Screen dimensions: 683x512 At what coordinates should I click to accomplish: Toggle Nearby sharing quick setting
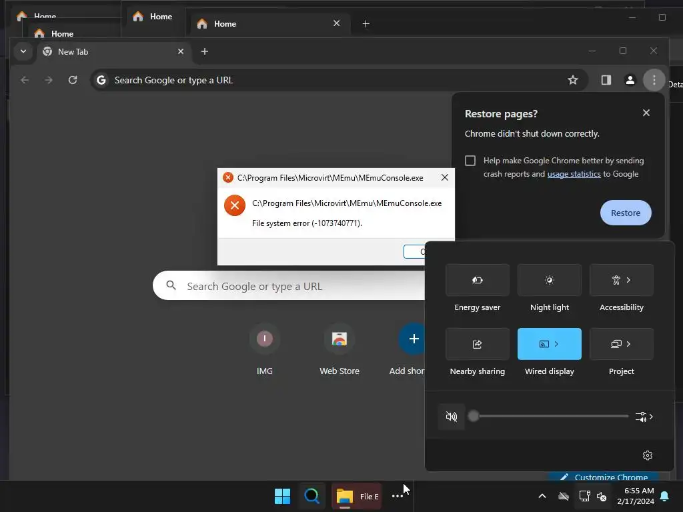[x=478, y=344]
